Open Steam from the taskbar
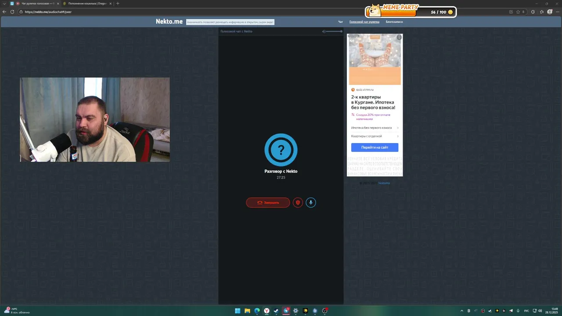Image resolution: width=562 pixels, height=316 pixels. 276,311
